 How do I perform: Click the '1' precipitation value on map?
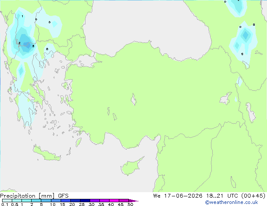[x=22, y=16]
